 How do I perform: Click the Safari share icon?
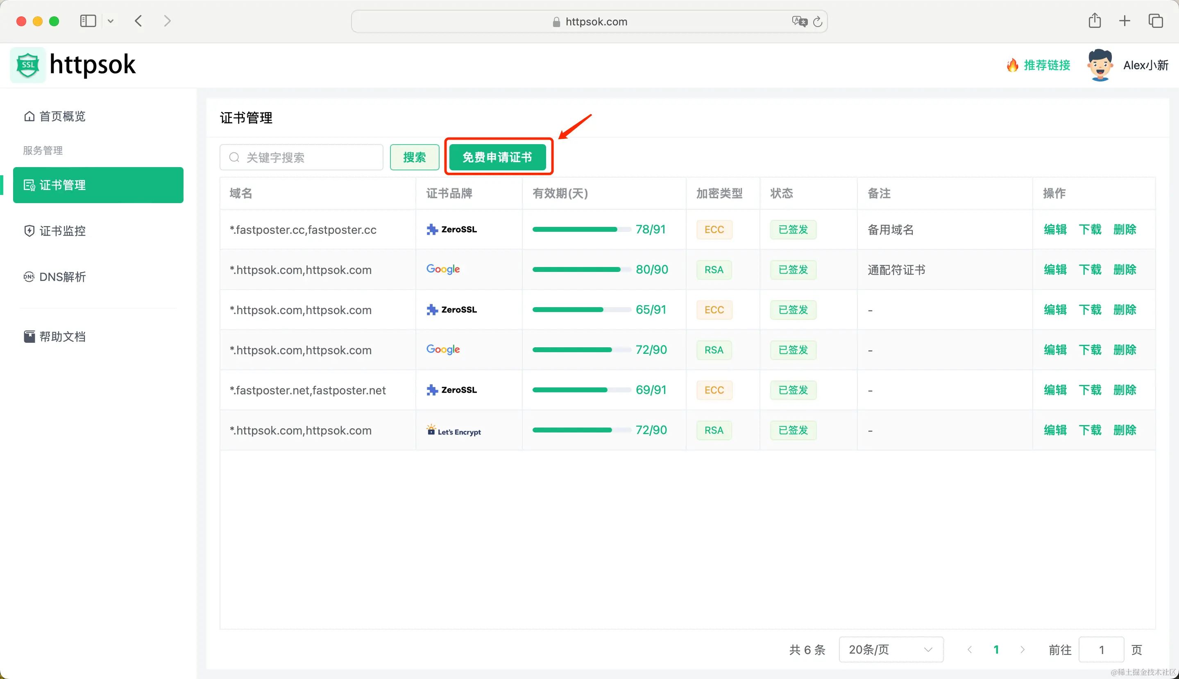point(1095,21)
